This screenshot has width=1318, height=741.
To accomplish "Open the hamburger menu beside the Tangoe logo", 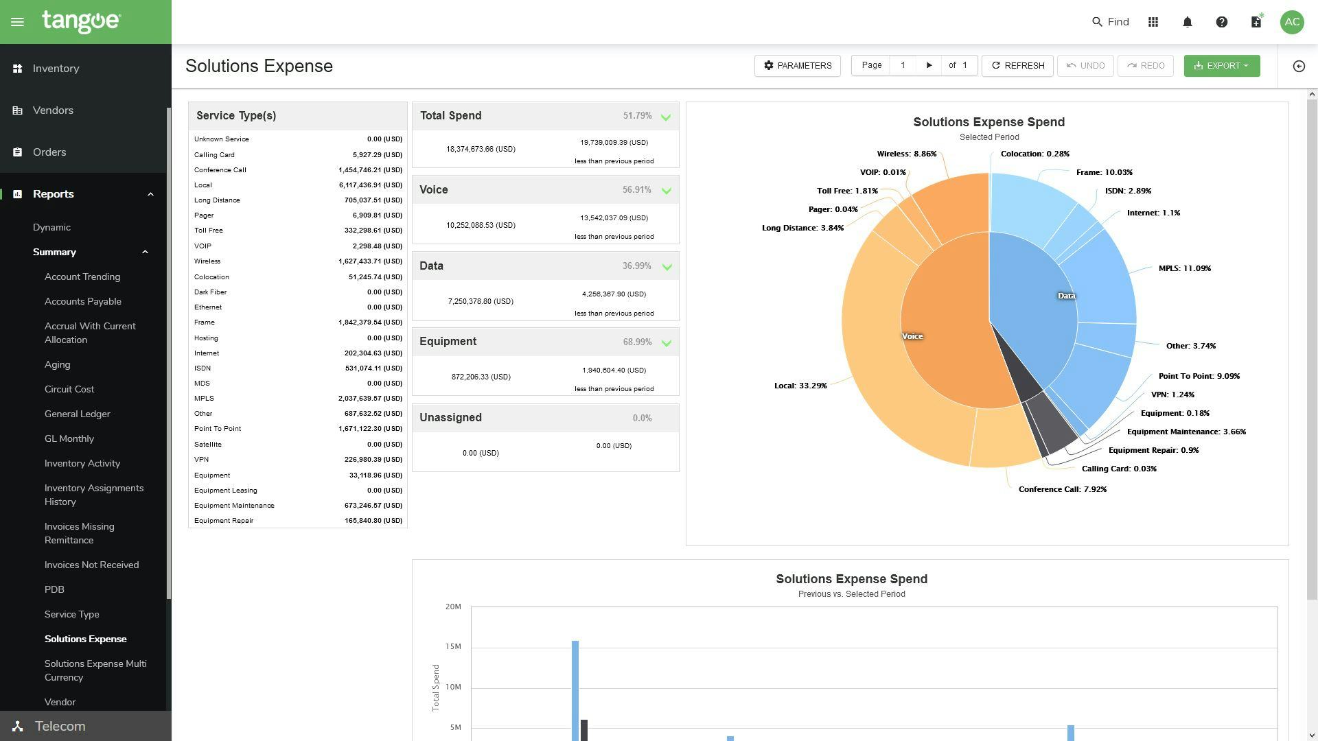I will coord(18,21).
